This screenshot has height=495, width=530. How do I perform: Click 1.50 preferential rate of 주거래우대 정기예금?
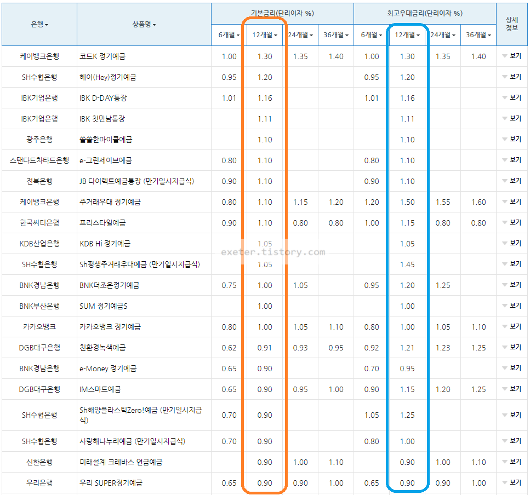pos(407,202)
